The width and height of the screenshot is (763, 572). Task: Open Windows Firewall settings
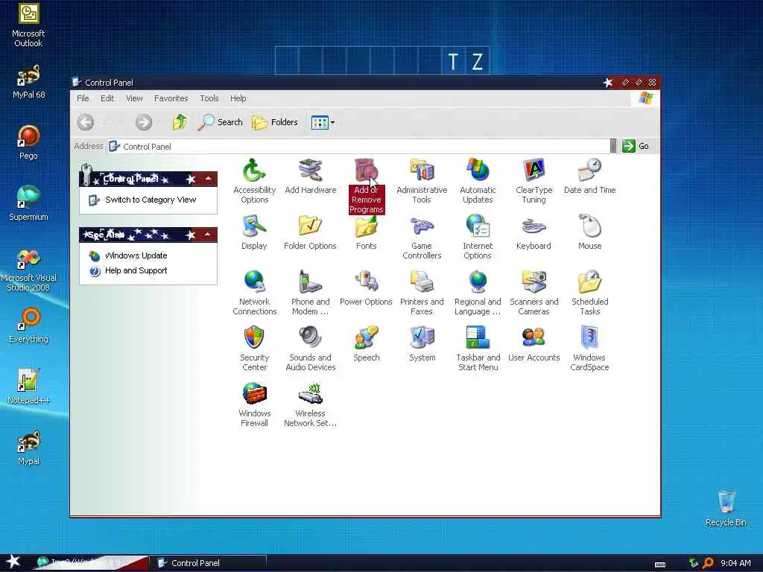point(255,404)
